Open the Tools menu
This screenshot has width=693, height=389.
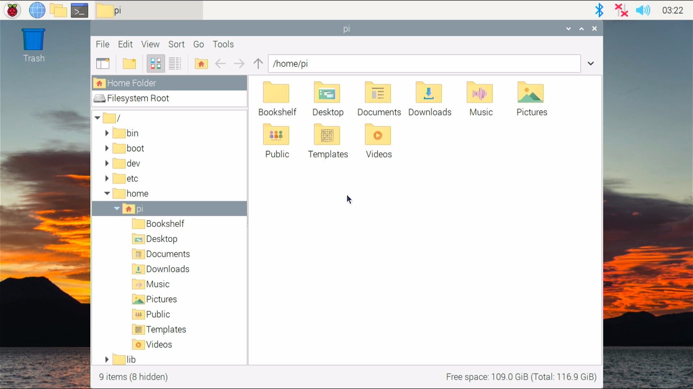(223, 44)
